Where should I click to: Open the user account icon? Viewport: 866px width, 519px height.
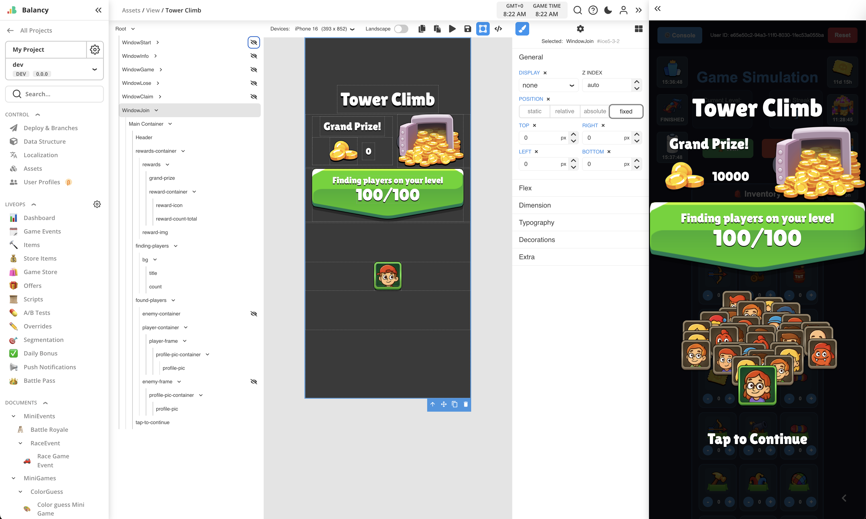(623, 10)
